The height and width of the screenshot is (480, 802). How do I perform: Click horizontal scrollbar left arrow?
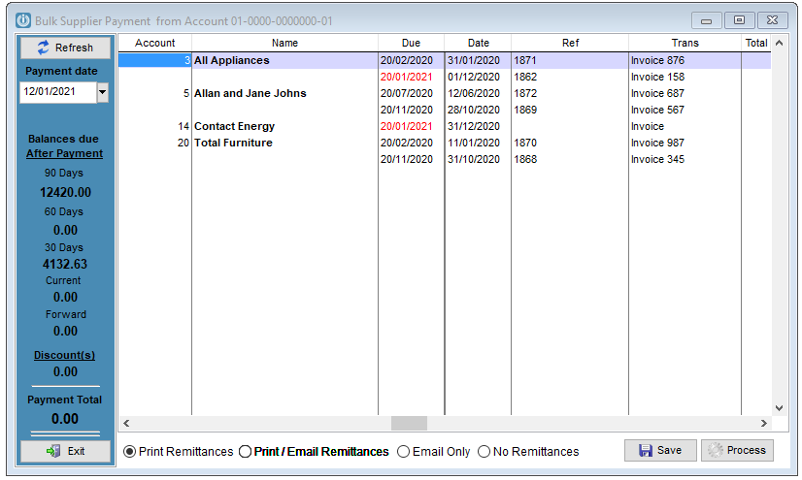tap(126, 424)
